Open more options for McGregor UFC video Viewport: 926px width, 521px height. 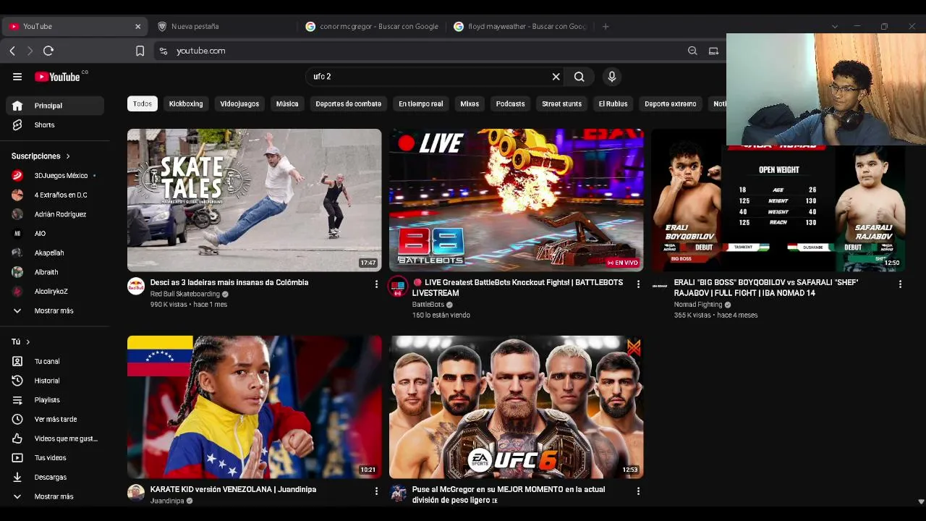[x=638, y=491]
